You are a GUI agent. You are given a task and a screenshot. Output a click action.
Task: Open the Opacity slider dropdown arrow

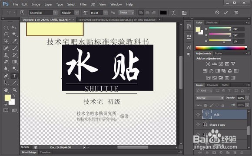(247, 98)
